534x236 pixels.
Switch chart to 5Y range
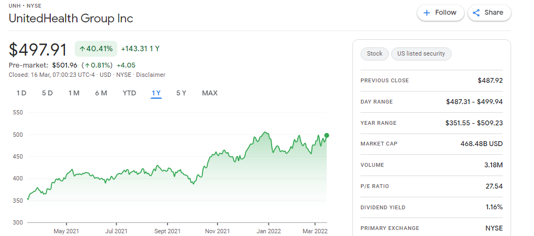click(x=181, y=93)
